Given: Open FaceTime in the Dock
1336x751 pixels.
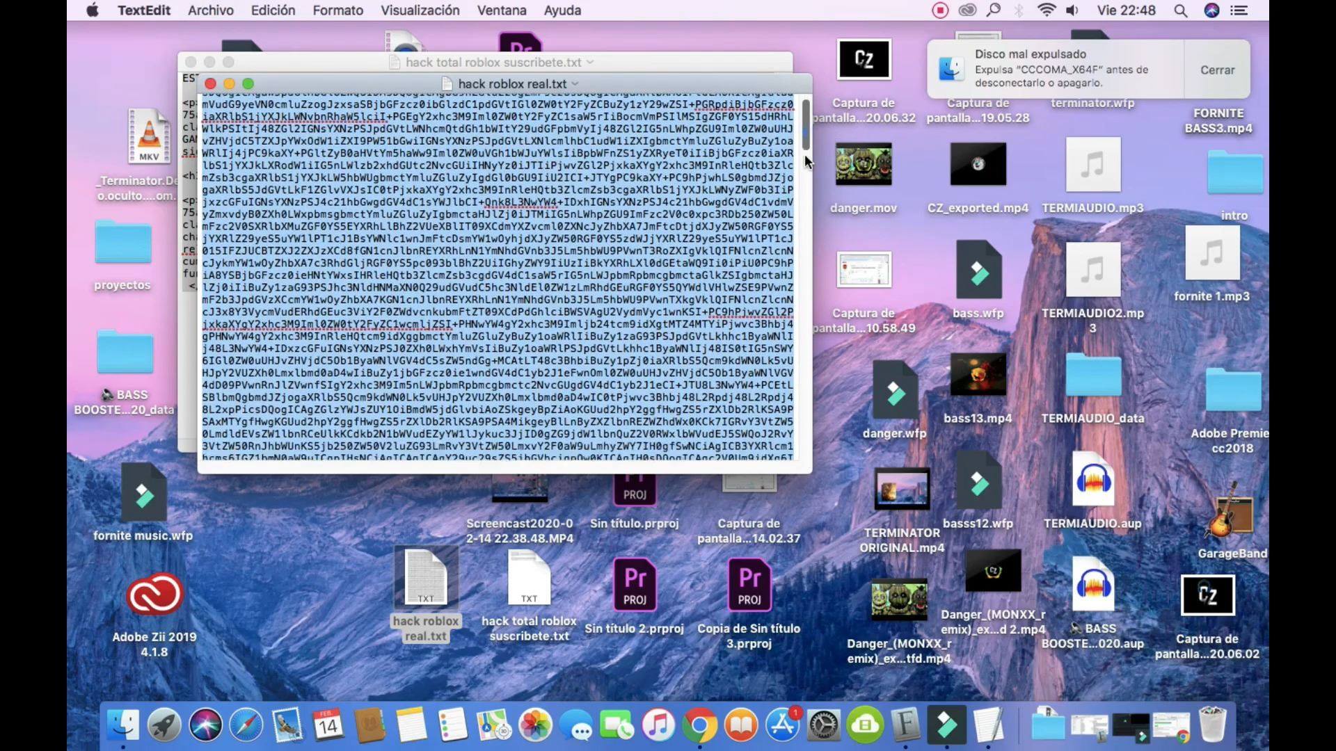Looking at the screenshot, I should [617, 726].
